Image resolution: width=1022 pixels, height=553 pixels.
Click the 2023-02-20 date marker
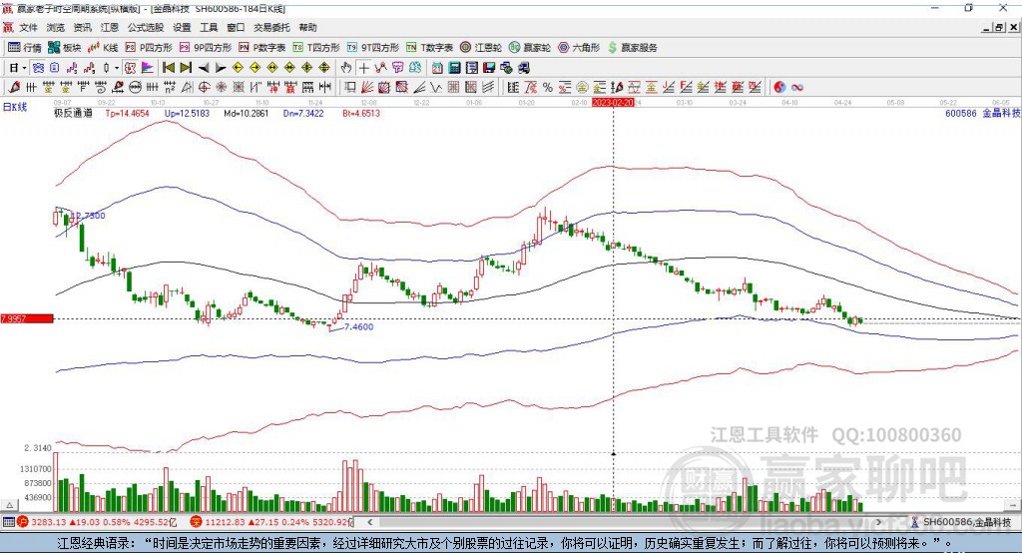pyautogui.click(x=613, y=103)
